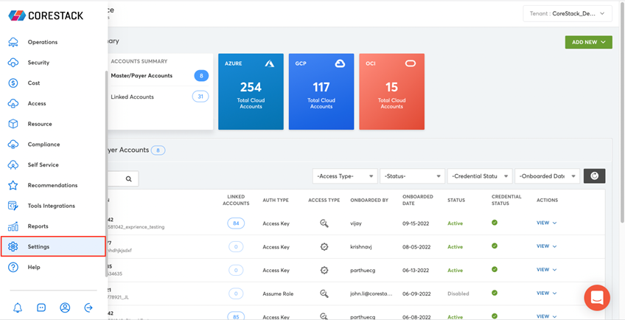Click access type icon in vijay row

324,223
